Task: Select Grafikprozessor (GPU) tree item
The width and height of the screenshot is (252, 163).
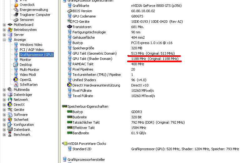Action: [x=37, y=55]
